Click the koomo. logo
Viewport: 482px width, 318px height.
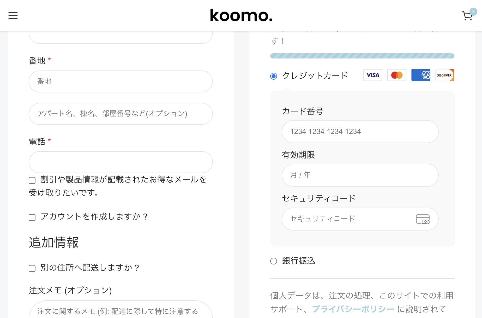[x=241, y=15]
